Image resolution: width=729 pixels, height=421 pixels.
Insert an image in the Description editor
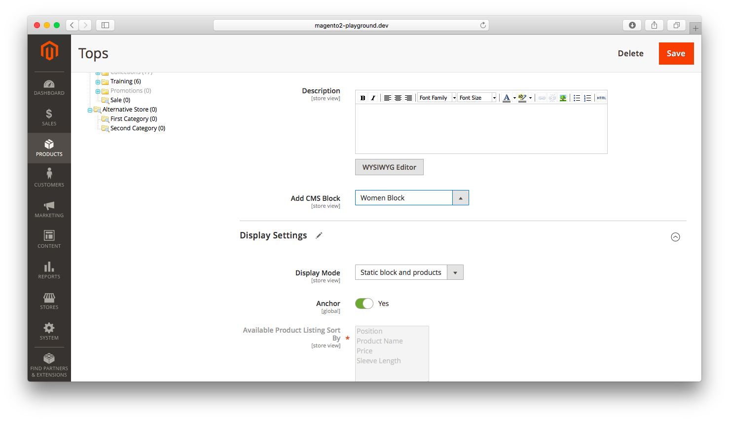tap(563, 97)
